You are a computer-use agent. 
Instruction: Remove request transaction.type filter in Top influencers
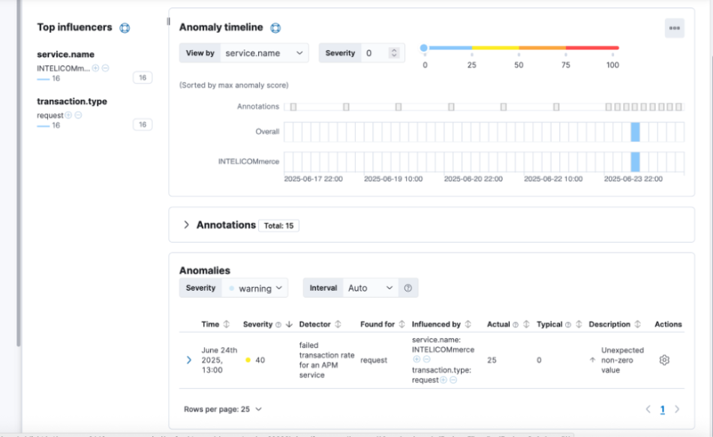pyautogui.click(x=78, y=115)
